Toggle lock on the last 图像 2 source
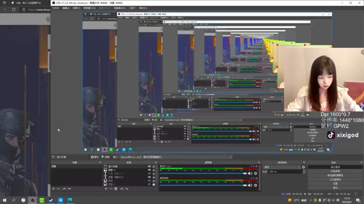364x204 pixels. (154, 185)
